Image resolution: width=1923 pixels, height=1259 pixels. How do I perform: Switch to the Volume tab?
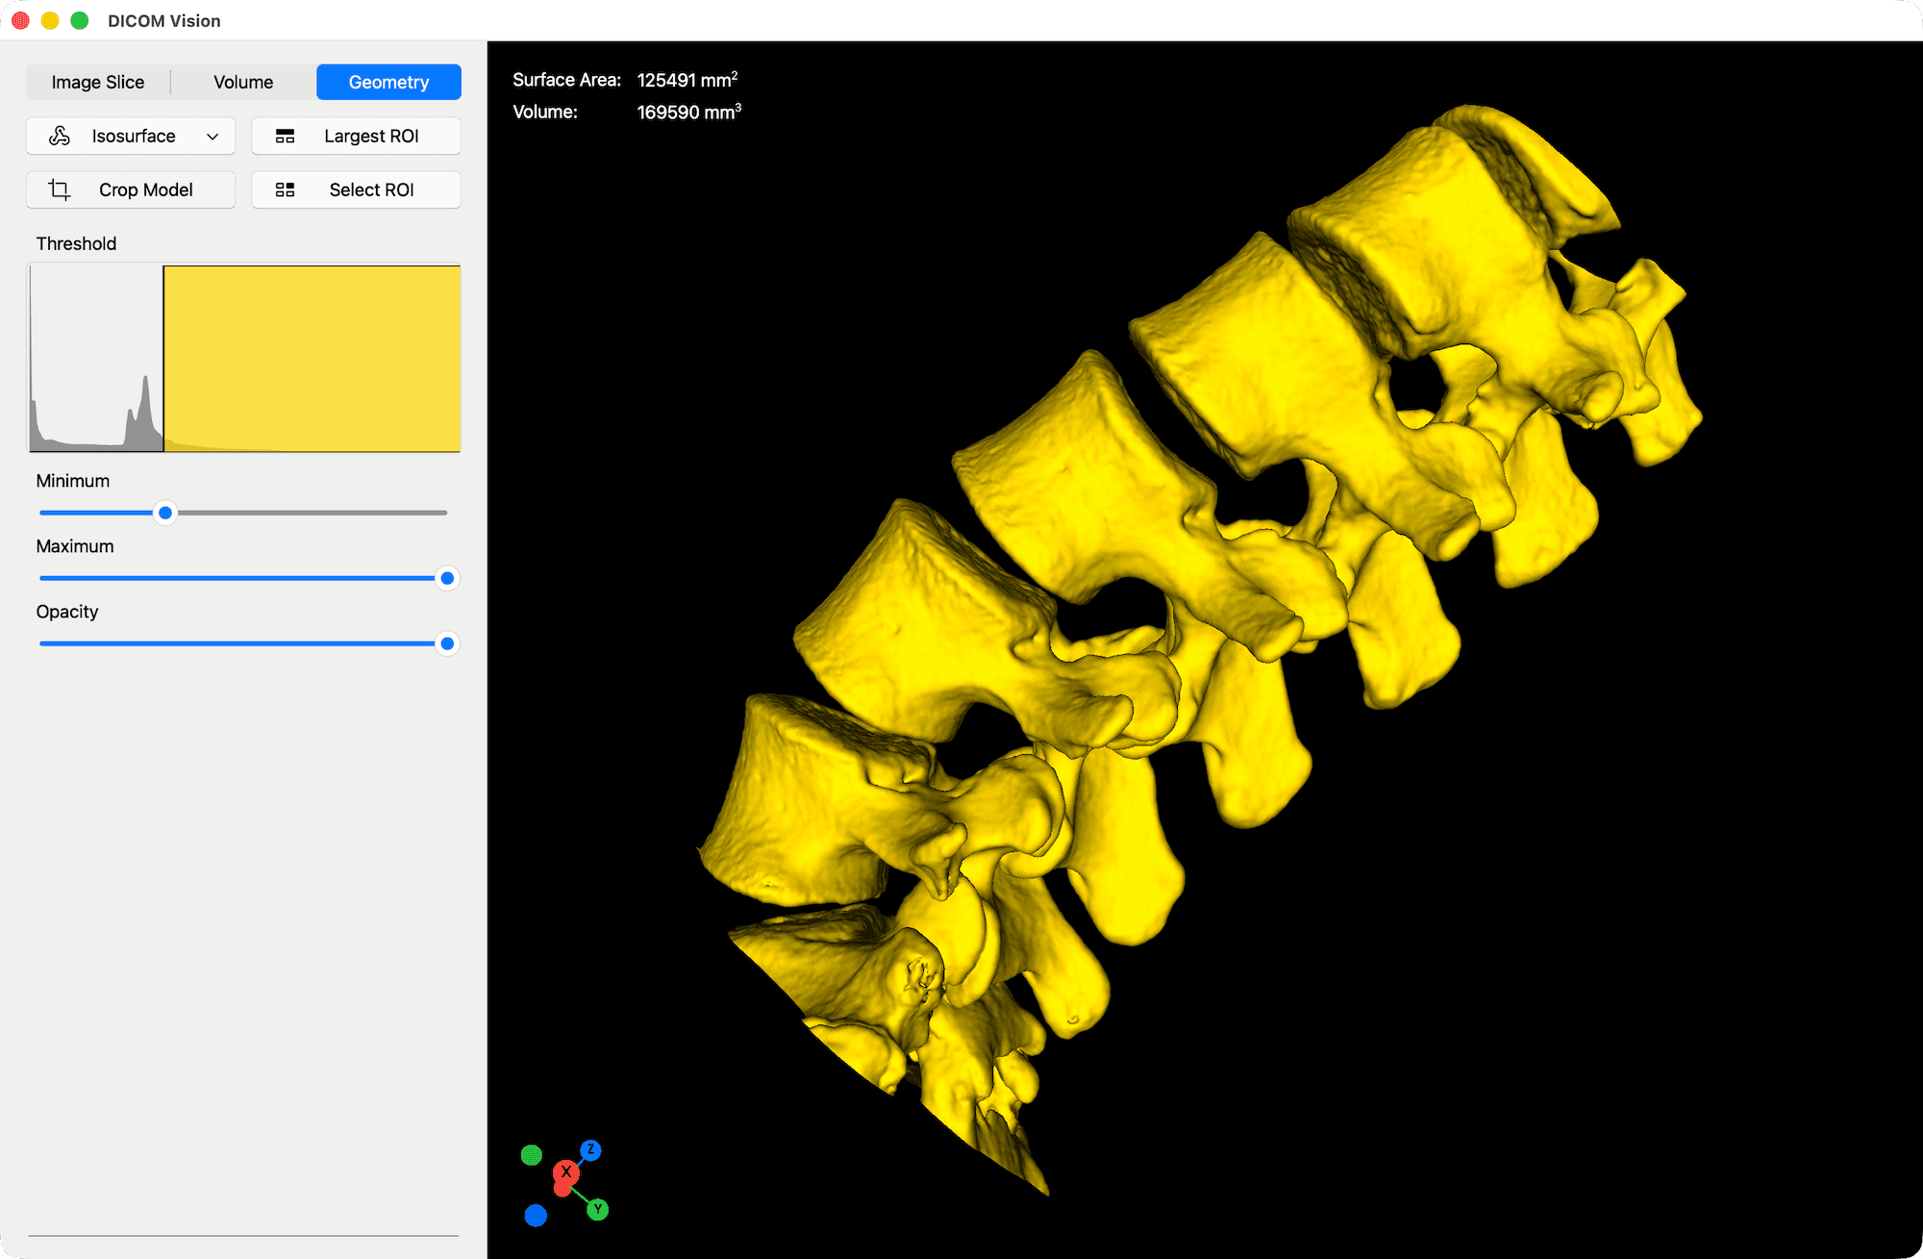click(x=242, y=82)
